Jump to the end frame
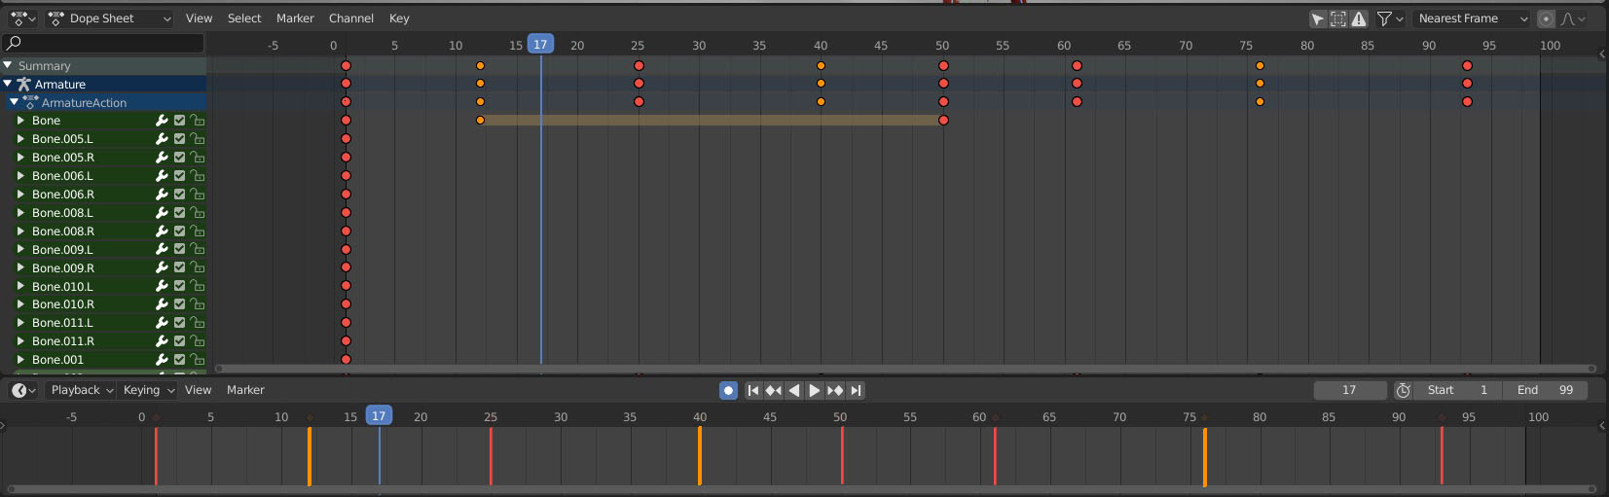 856,390
